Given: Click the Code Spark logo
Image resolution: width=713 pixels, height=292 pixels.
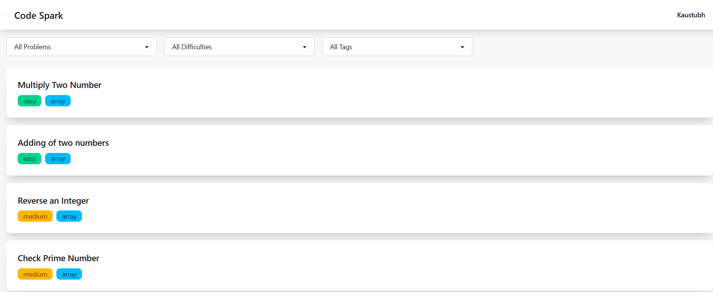Looking at the screenshot, I should coord(38,15).
